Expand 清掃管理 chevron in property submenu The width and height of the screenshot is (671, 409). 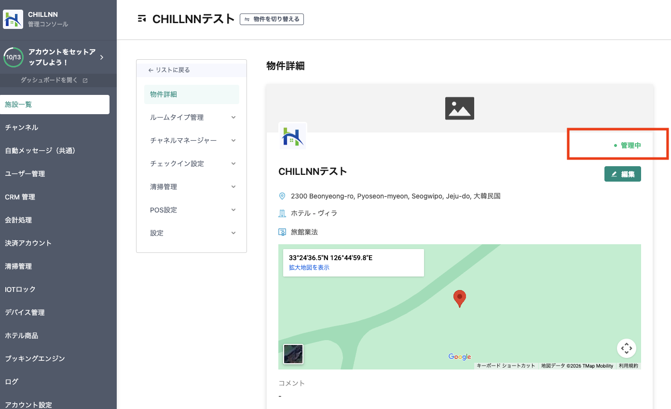coord(233,187)
